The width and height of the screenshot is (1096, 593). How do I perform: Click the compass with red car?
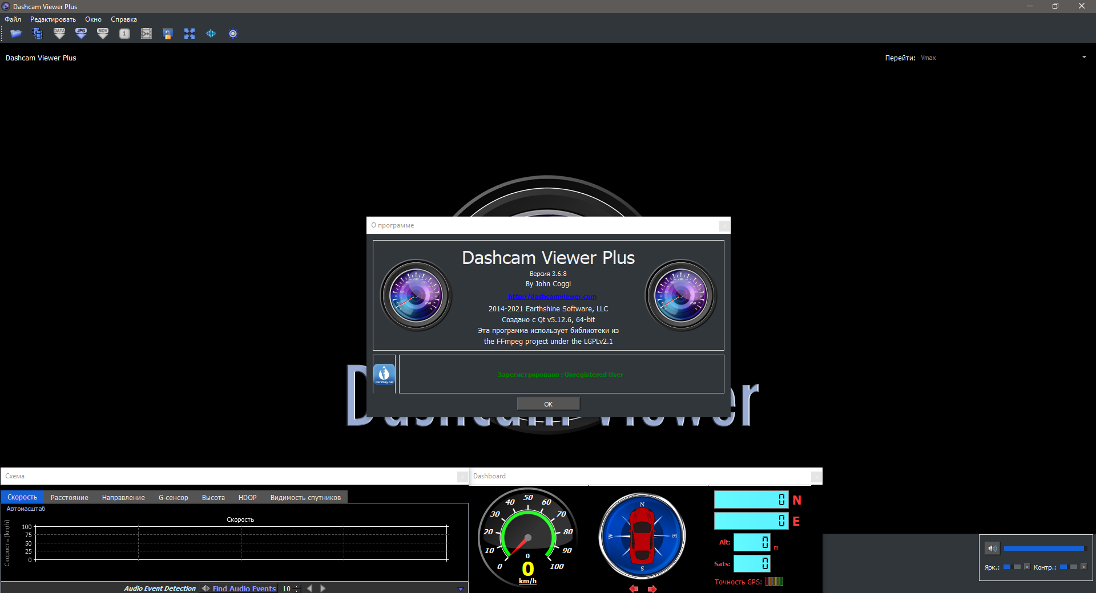(x=642, y=536)
